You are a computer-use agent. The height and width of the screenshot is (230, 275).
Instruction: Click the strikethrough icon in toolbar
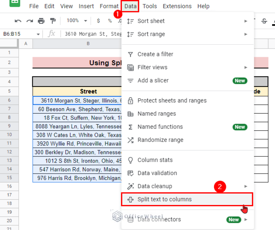pyautogui.click(x=264, y=21)
